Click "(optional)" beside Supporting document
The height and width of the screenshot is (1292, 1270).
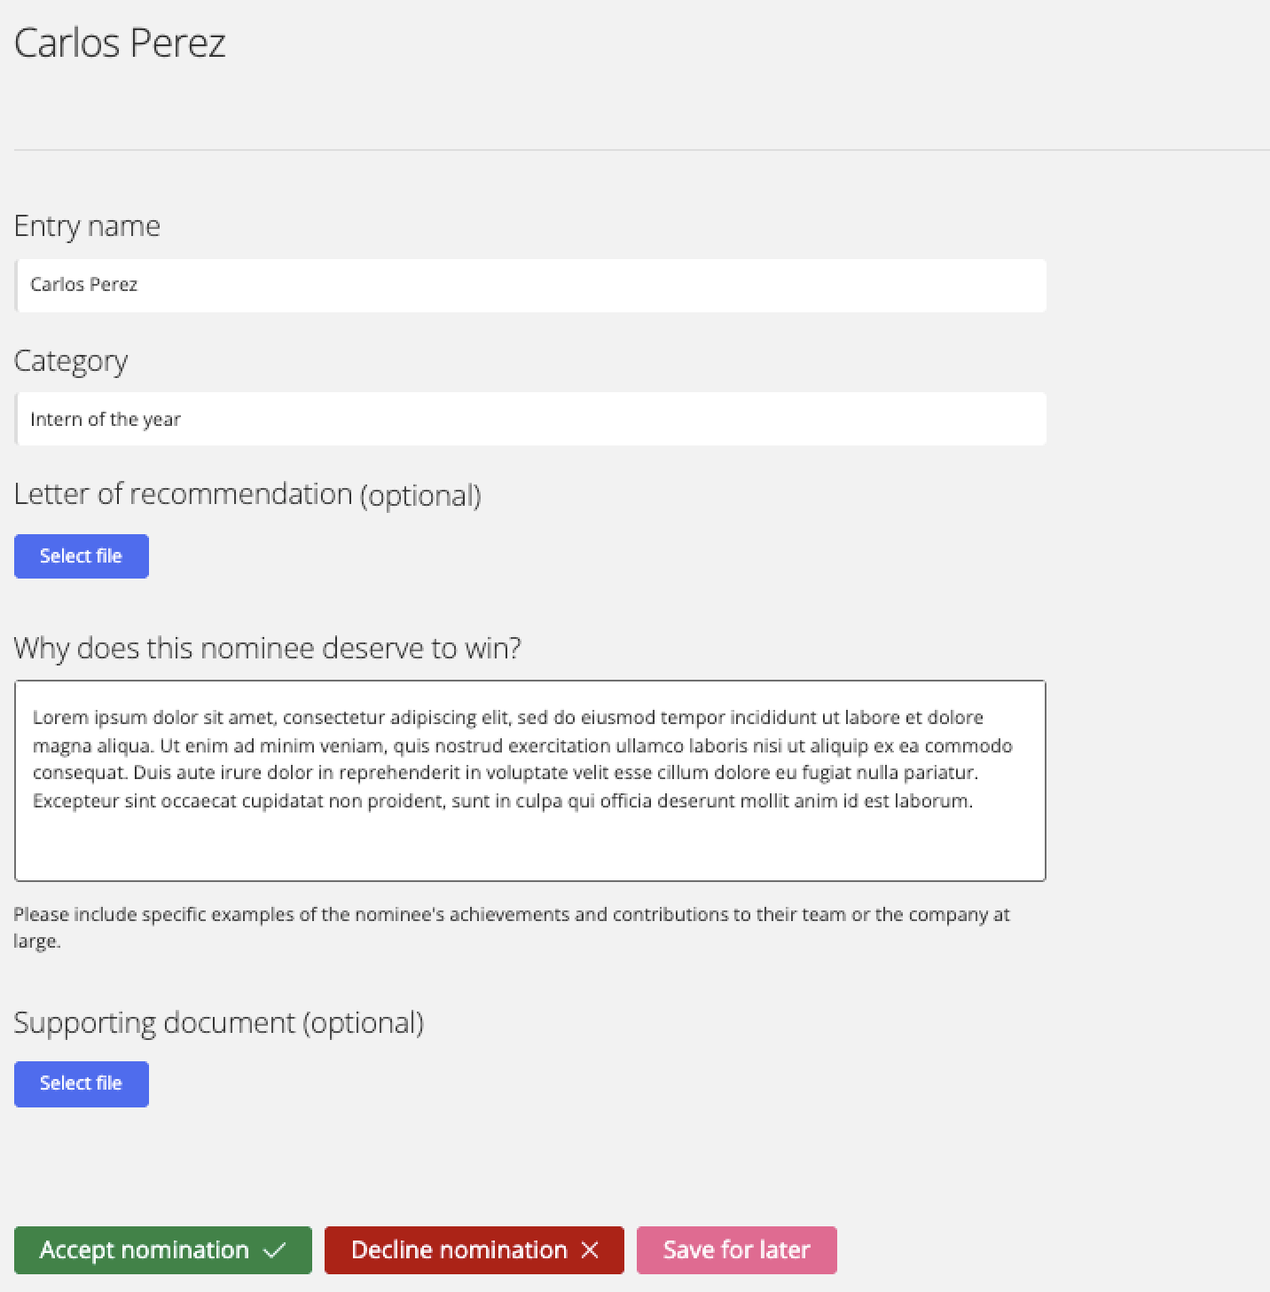364,1023
